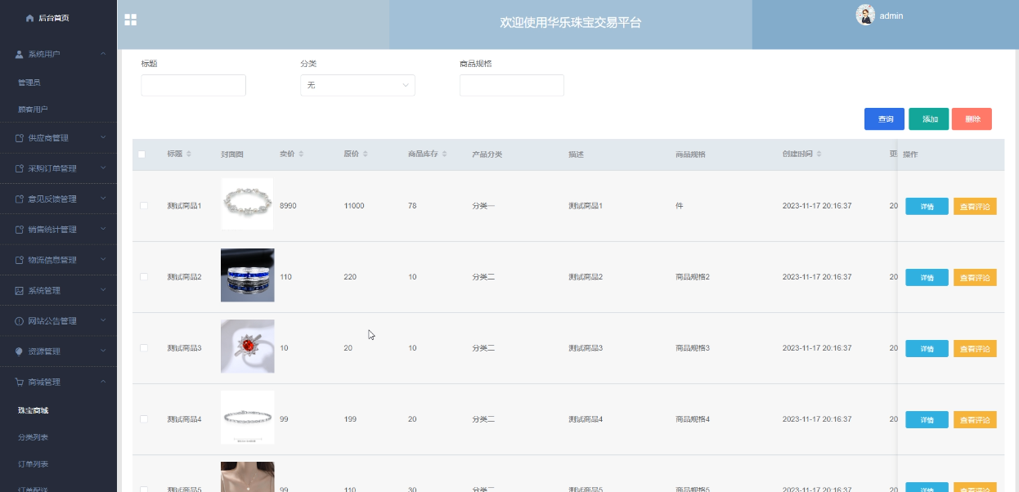Open 查看评论 for 测试商品1

pos(975,207)
